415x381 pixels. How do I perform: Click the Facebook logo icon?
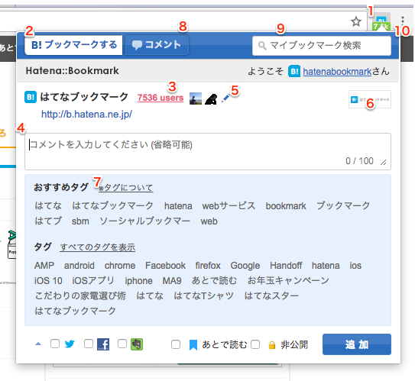pyautogui.click(x=103, y=344)
